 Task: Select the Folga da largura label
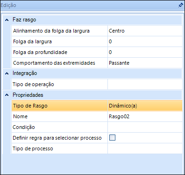point(32,41)
